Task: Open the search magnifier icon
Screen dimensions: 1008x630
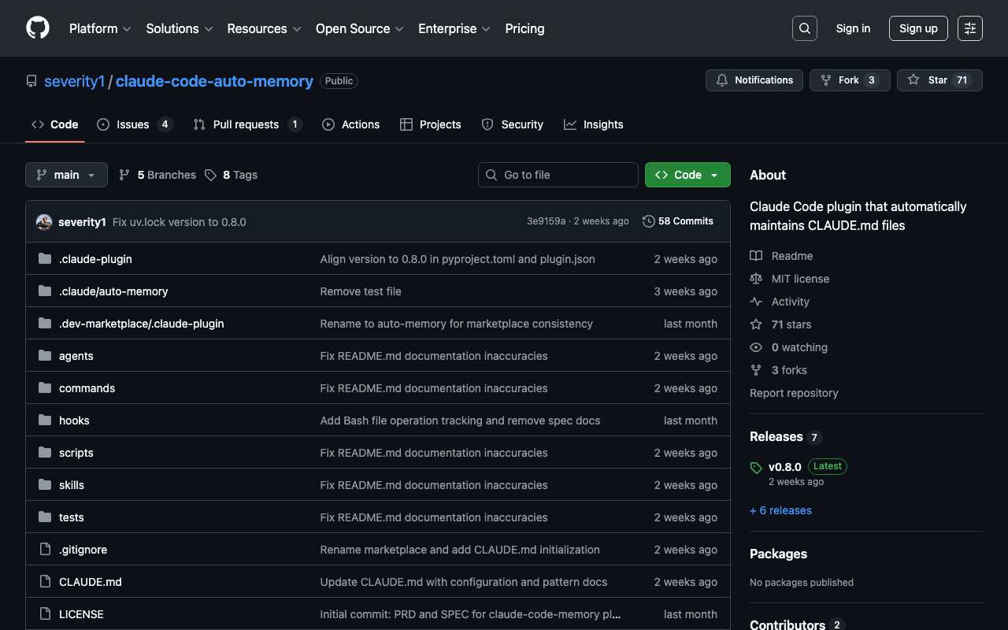Action: (804, 28)
